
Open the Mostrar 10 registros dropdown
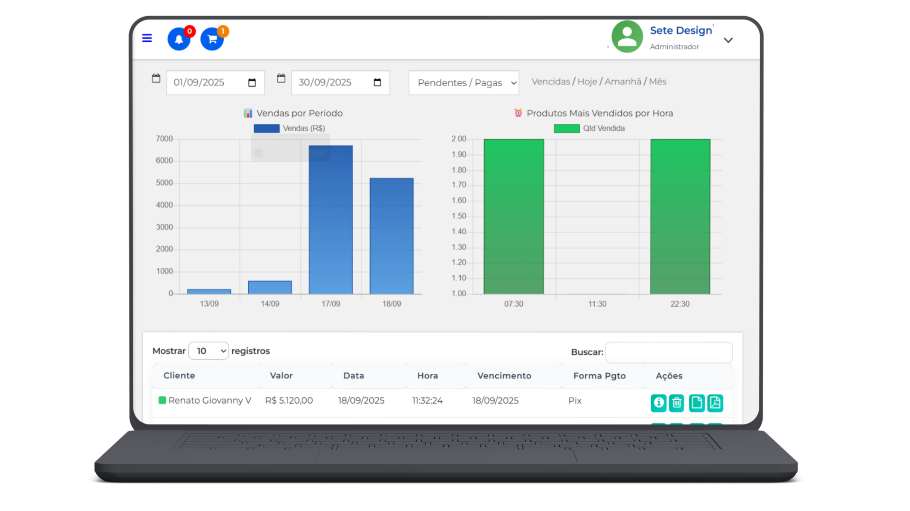209,351
